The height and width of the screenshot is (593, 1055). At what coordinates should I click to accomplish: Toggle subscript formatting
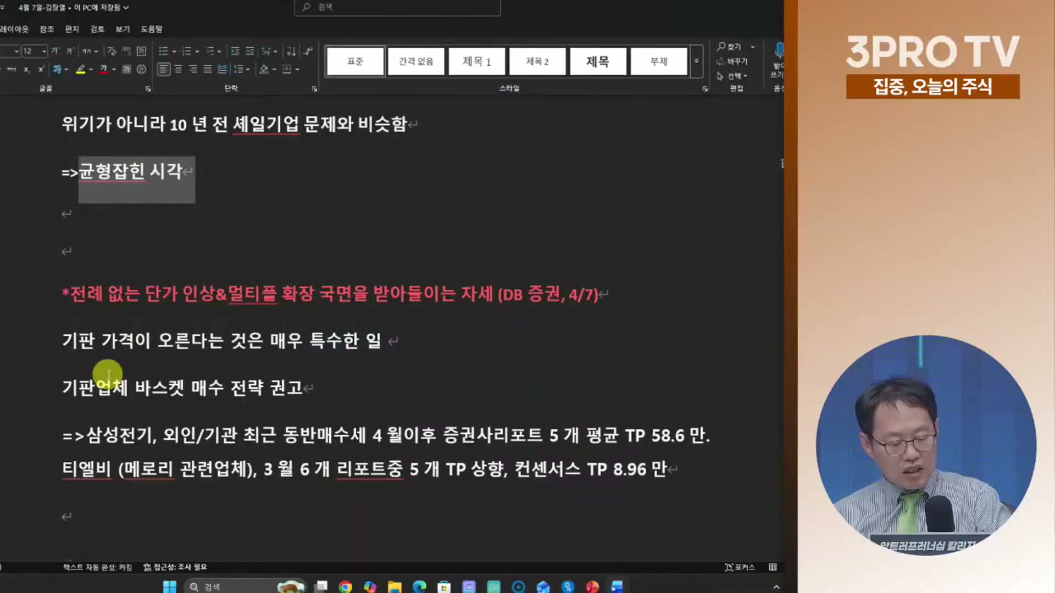[26, 69]
